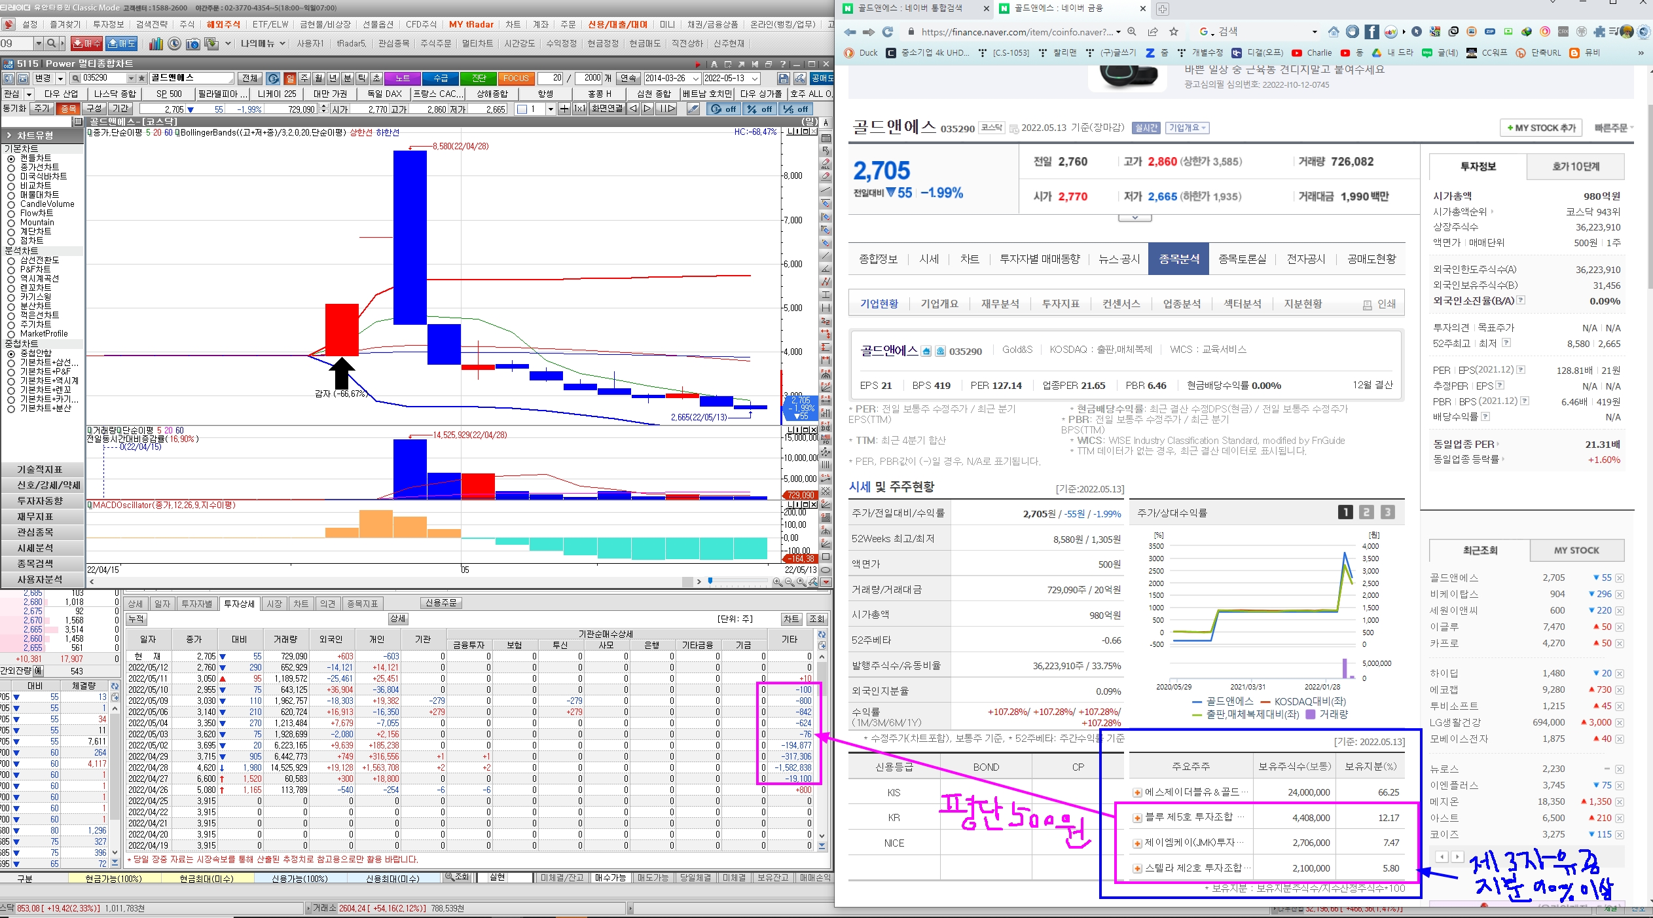Click the purple 노트 button
The image size is (1653, 918).
pos(403,78)
